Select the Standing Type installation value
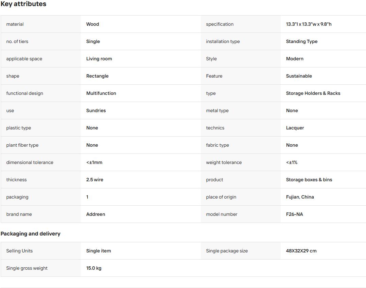The image size is (366, 288). tap(302, 41)
